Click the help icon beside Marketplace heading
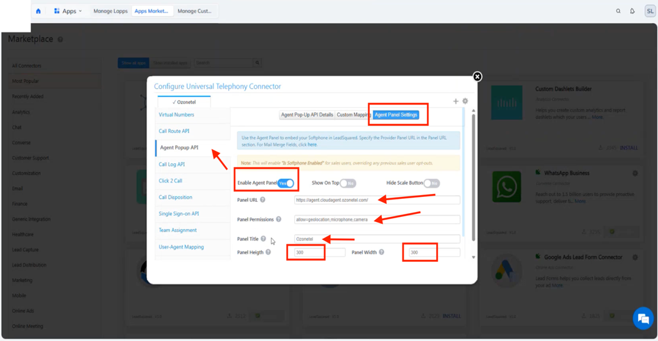Viewport: 658px width, 341px height. 61,39
